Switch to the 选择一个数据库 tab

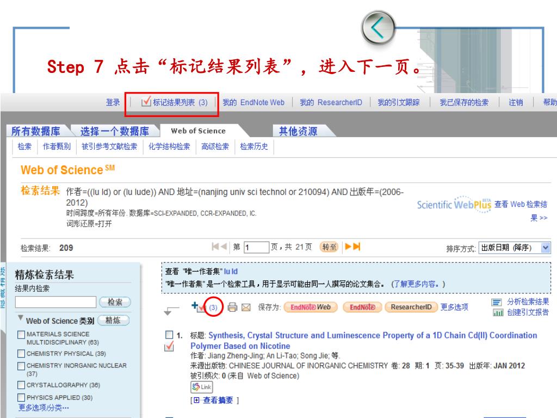tap(114, 131)
